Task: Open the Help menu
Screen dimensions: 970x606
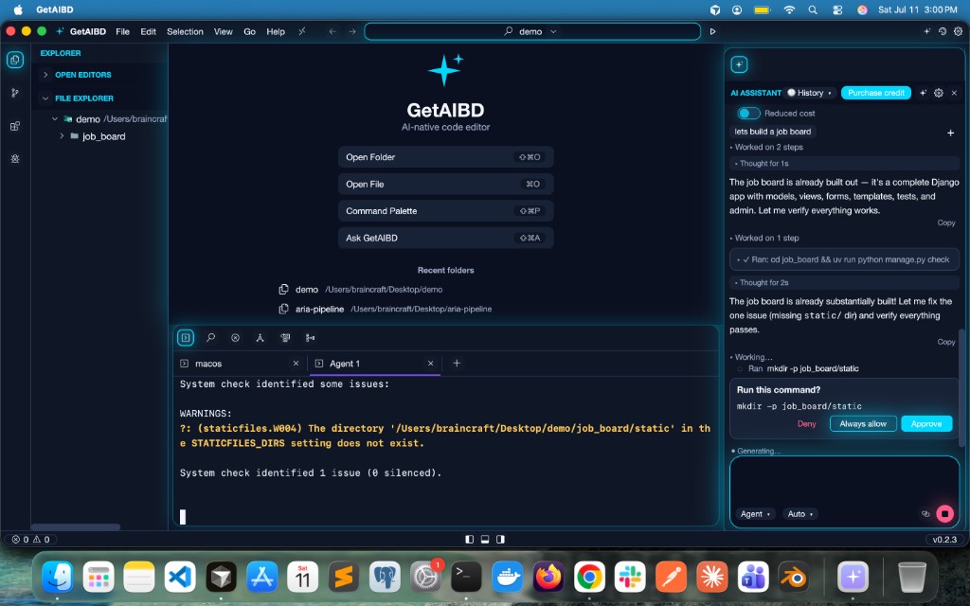Action: 276,31
